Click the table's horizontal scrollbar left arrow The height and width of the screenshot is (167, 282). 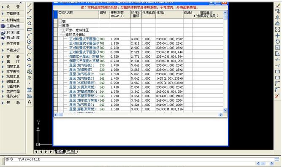pyautogui.click(x=56, y=115)
